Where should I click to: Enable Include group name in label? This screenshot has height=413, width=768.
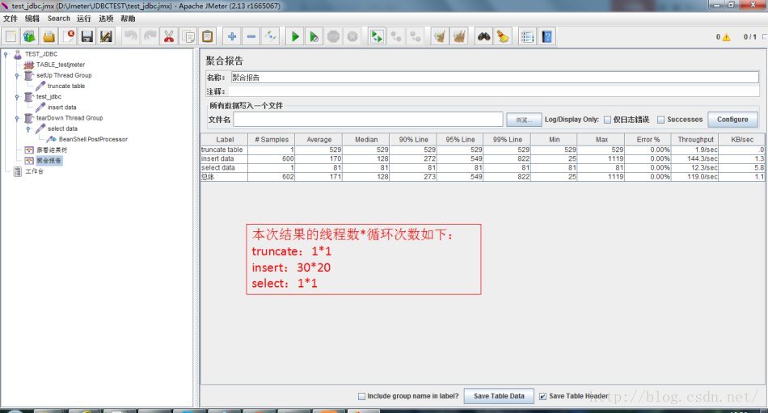point(361,396)
